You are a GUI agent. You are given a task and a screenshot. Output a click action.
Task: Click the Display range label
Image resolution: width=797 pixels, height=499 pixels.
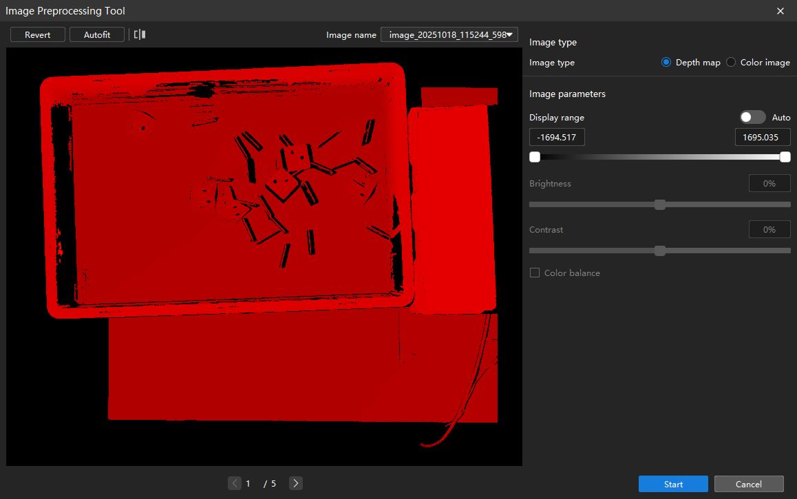[x=557, y=118]
